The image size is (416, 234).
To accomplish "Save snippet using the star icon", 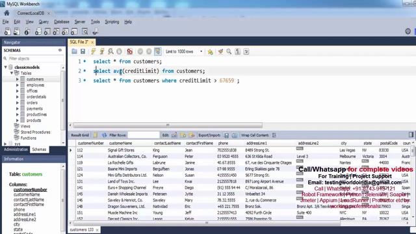I will (210, 52).
